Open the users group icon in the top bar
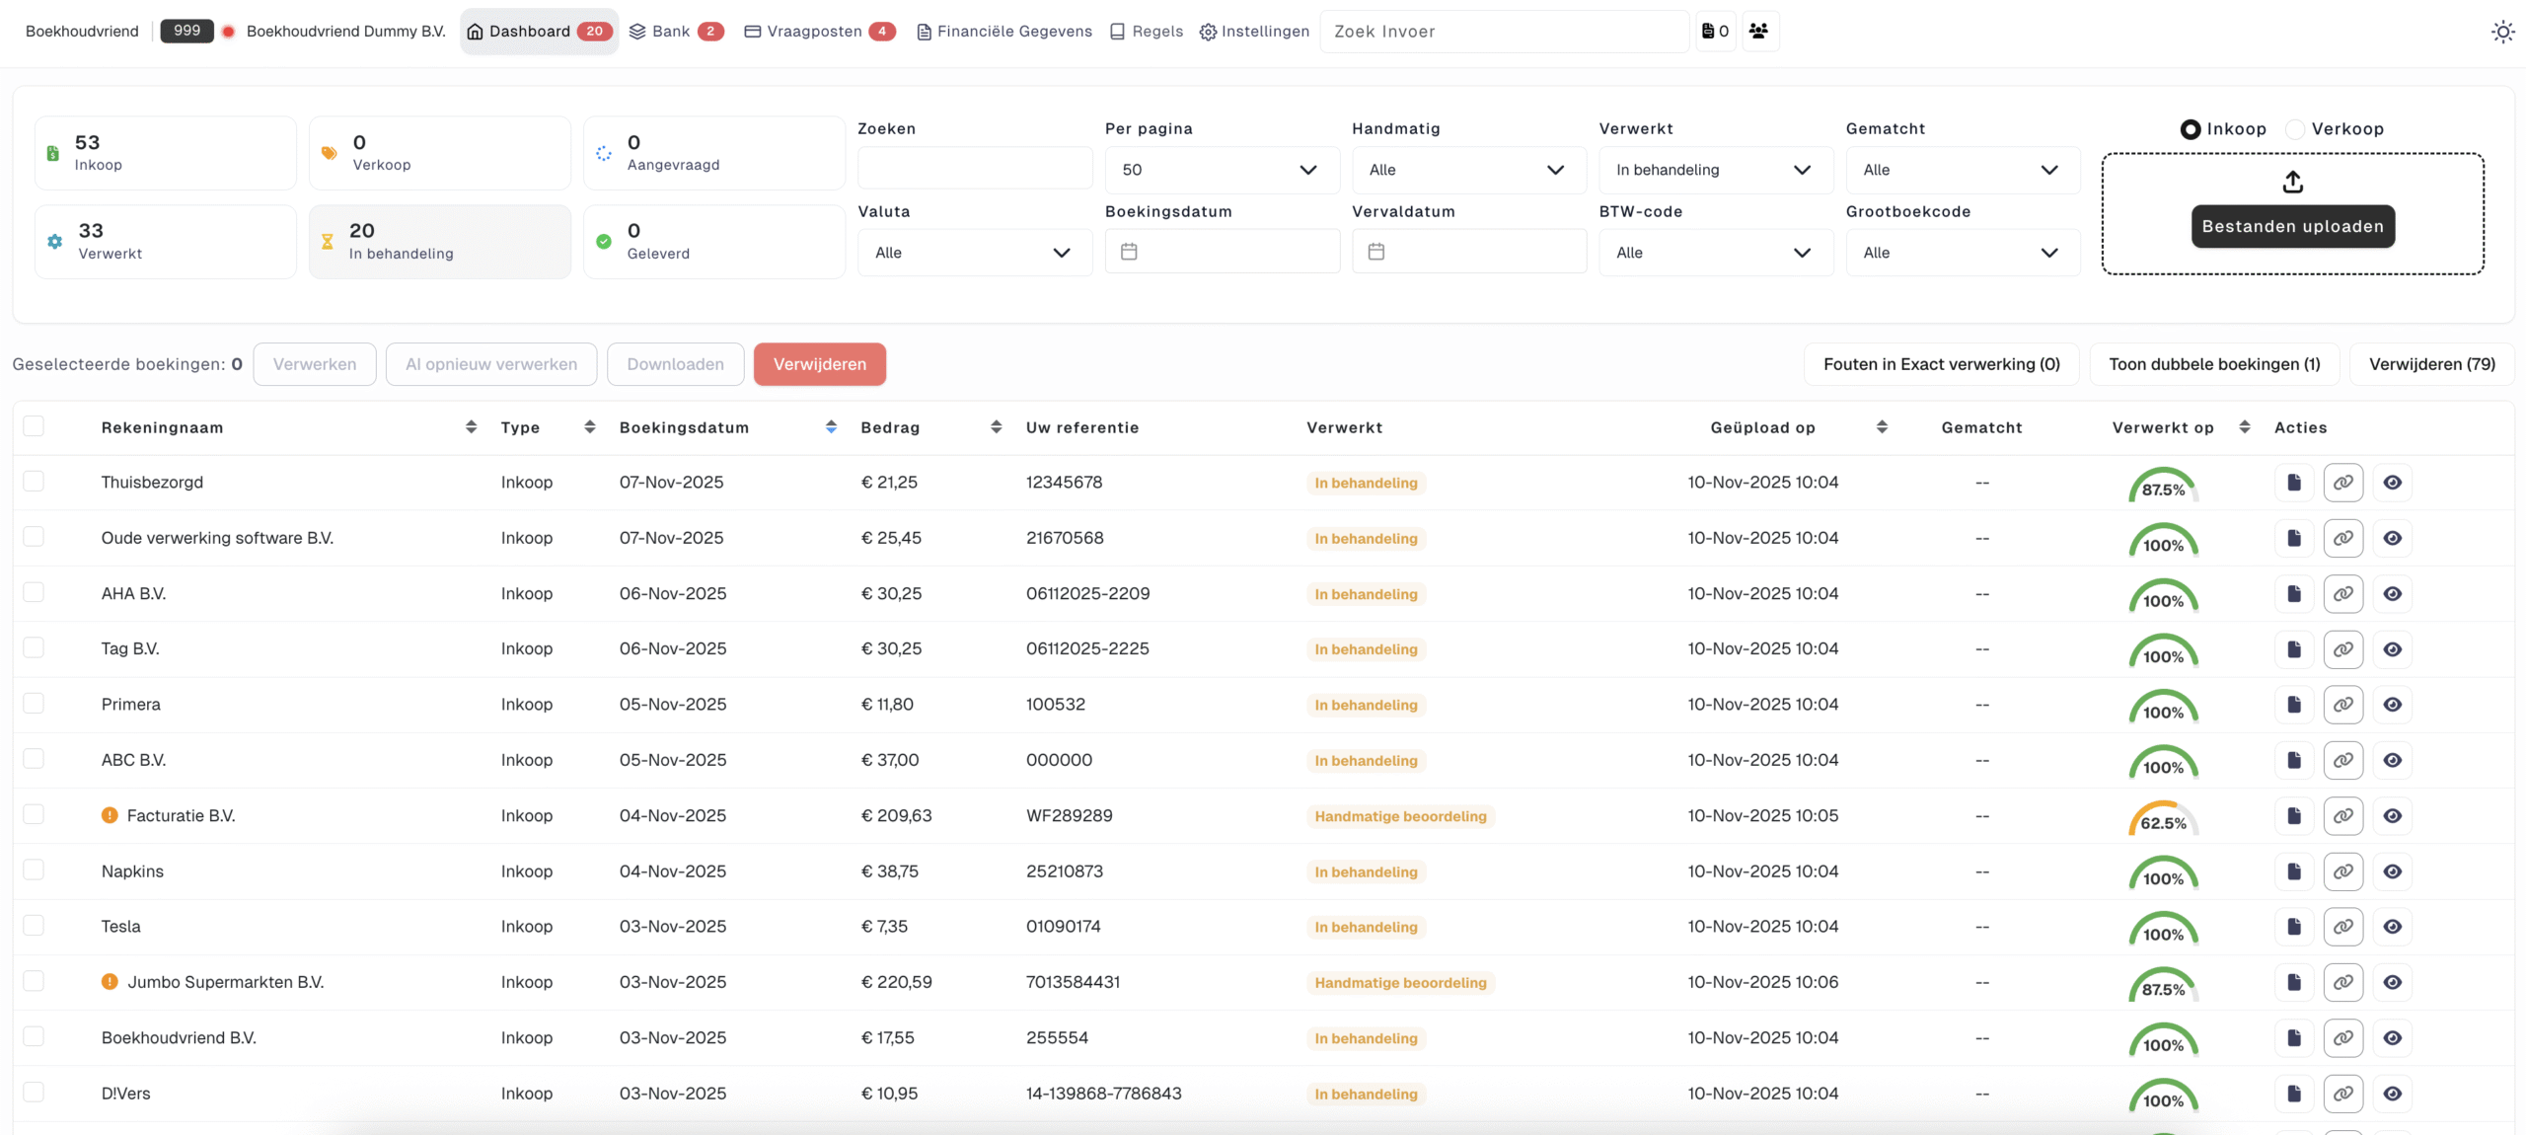2526x1135 pixels. (1758, 32)
